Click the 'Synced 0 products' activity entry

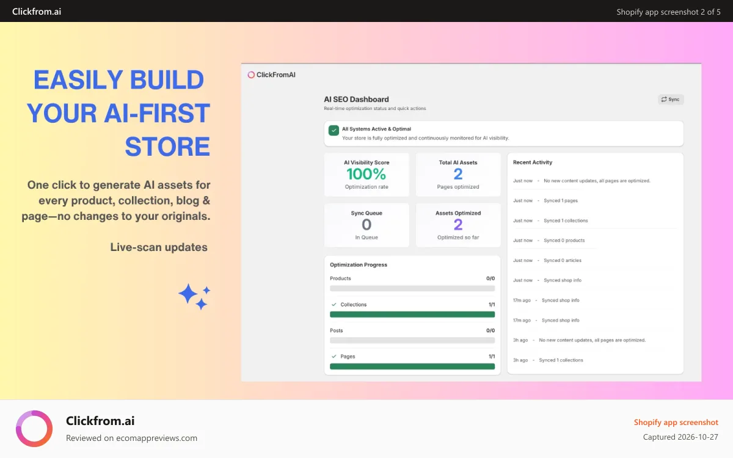tap(549, 241)
